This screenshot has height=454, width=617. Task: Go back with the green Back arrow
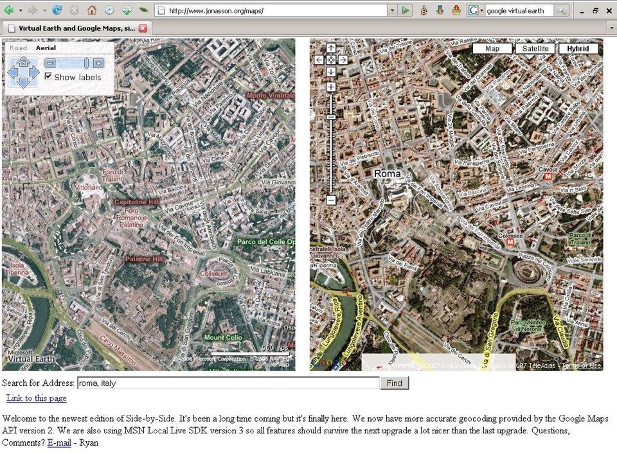coord(8,10)
